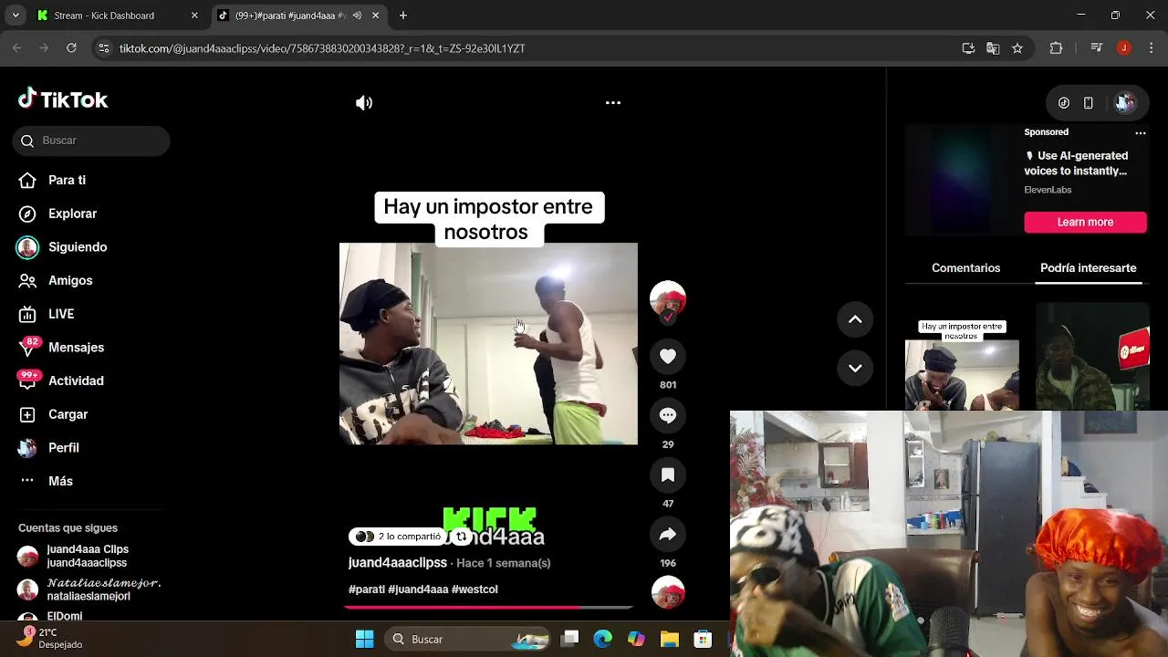Screen dimensions: 1168x657
Task: Click hashtag #juand4aaa
Action: [x=418, y=589]
